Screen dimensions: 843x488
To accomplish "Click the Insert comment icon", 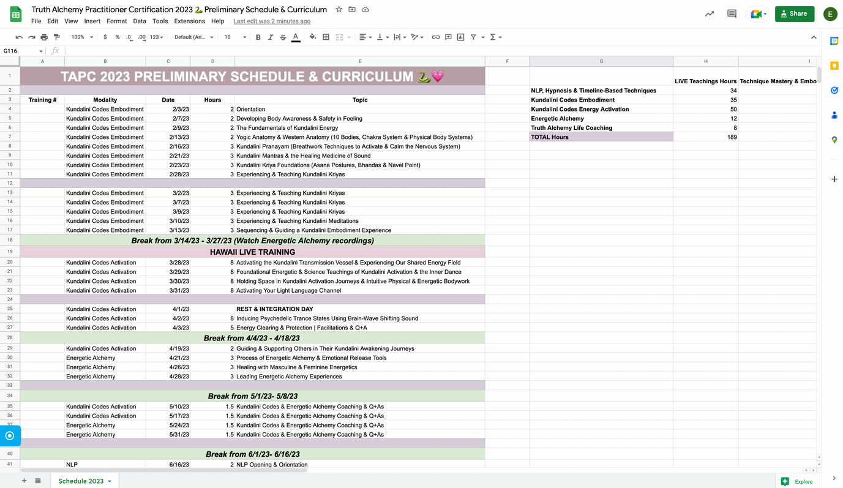I will tap(448, 37).
